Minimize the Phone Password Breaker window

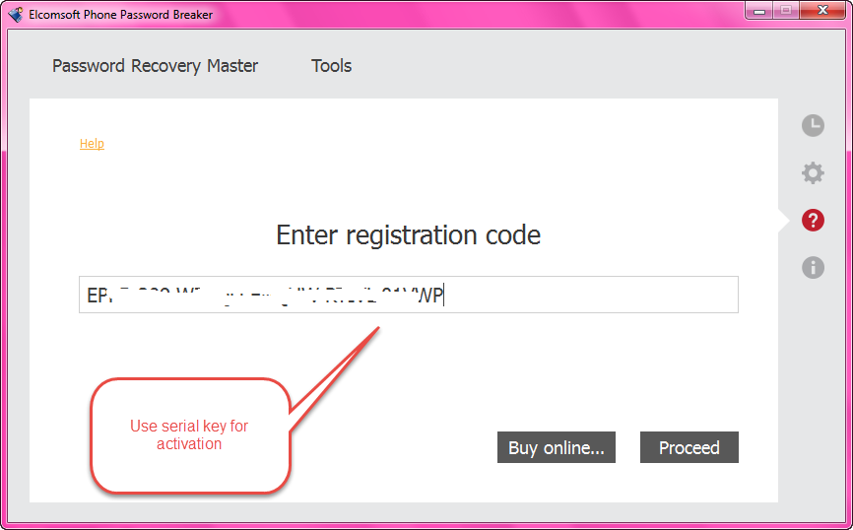(x=760, y=10)
